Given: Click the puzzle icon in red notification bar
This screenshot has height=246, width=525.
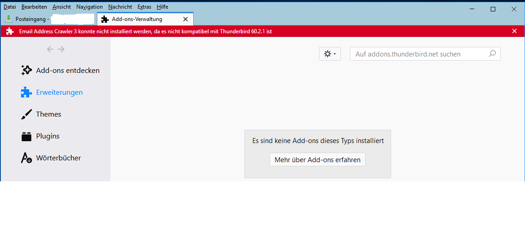Looking at the screenshot, I should [x=10, y=31].
